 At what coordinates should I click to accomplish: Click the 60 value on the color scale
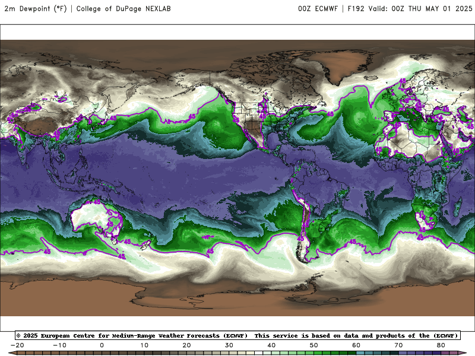coord(356,345)
